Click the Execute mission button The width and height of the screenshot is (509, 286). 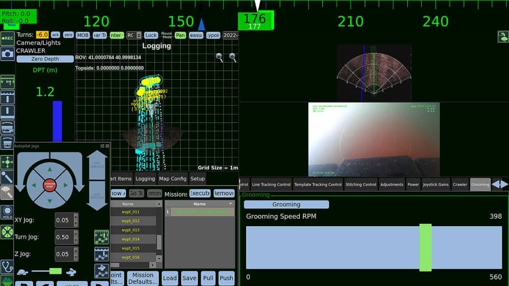click(x=200, y=193)
